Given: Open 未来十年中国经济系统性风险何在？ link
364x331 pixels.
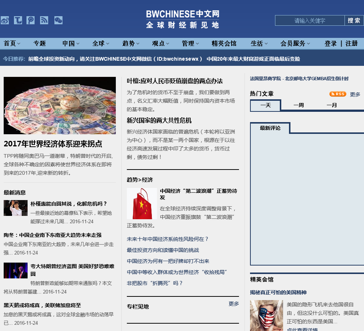Looking at the screenshot, I should tap(167, 239).
